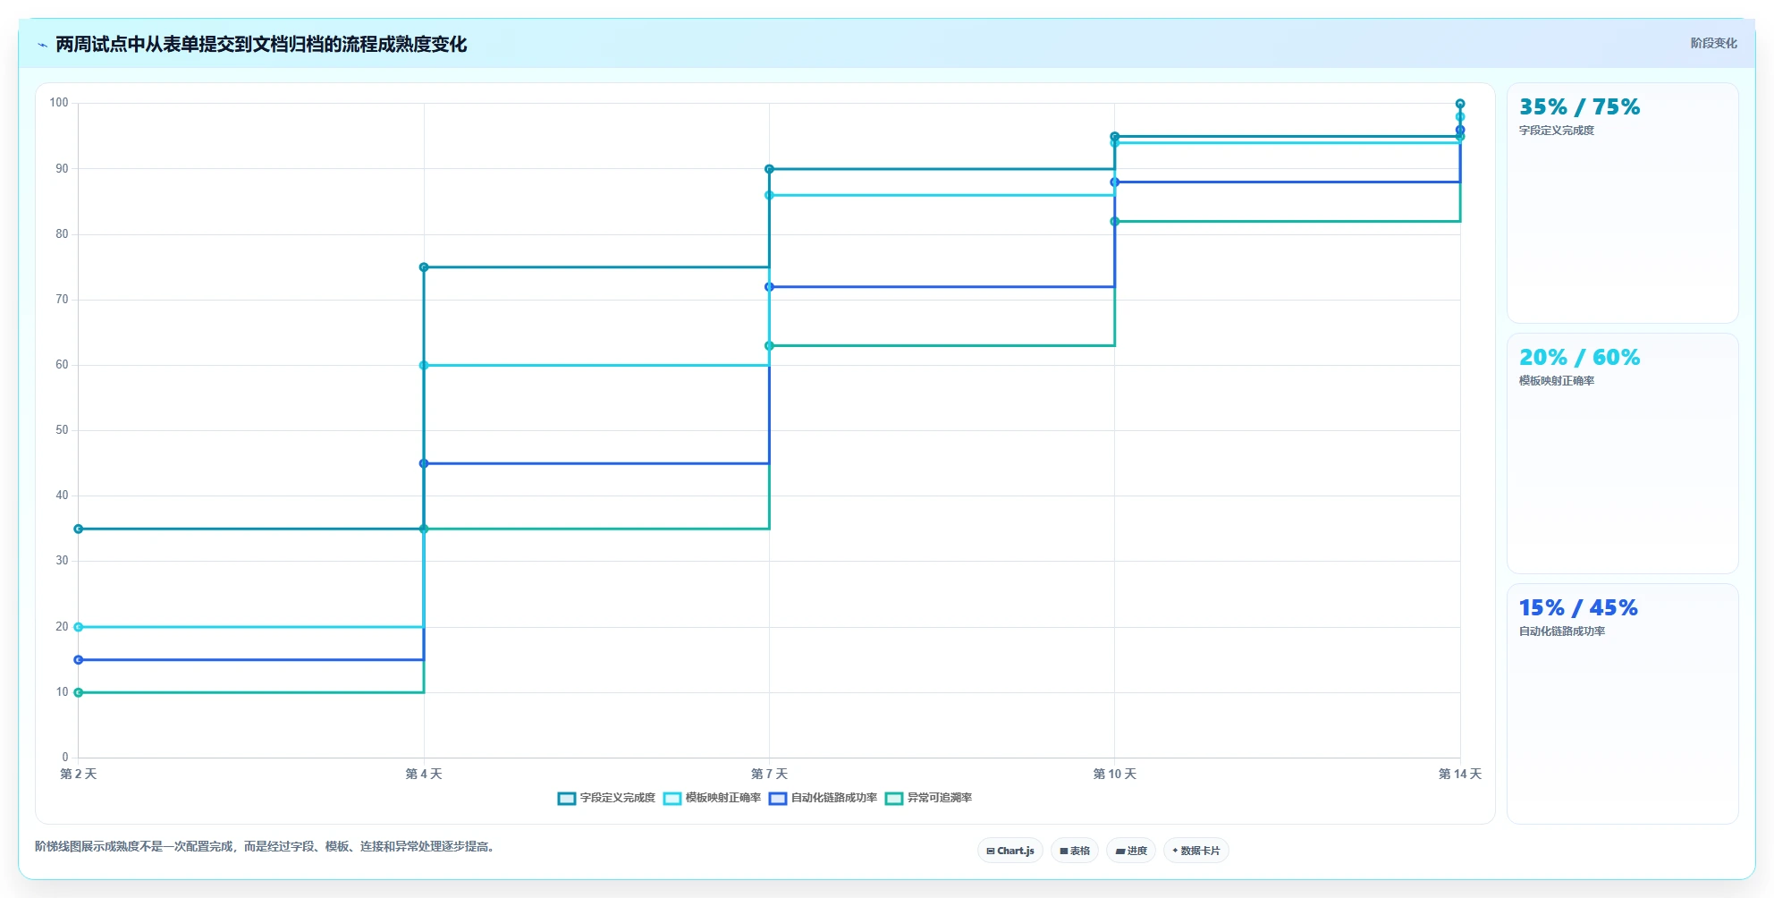Click the small icon before the chart title
1774x898 pixels.
[42, 45]
